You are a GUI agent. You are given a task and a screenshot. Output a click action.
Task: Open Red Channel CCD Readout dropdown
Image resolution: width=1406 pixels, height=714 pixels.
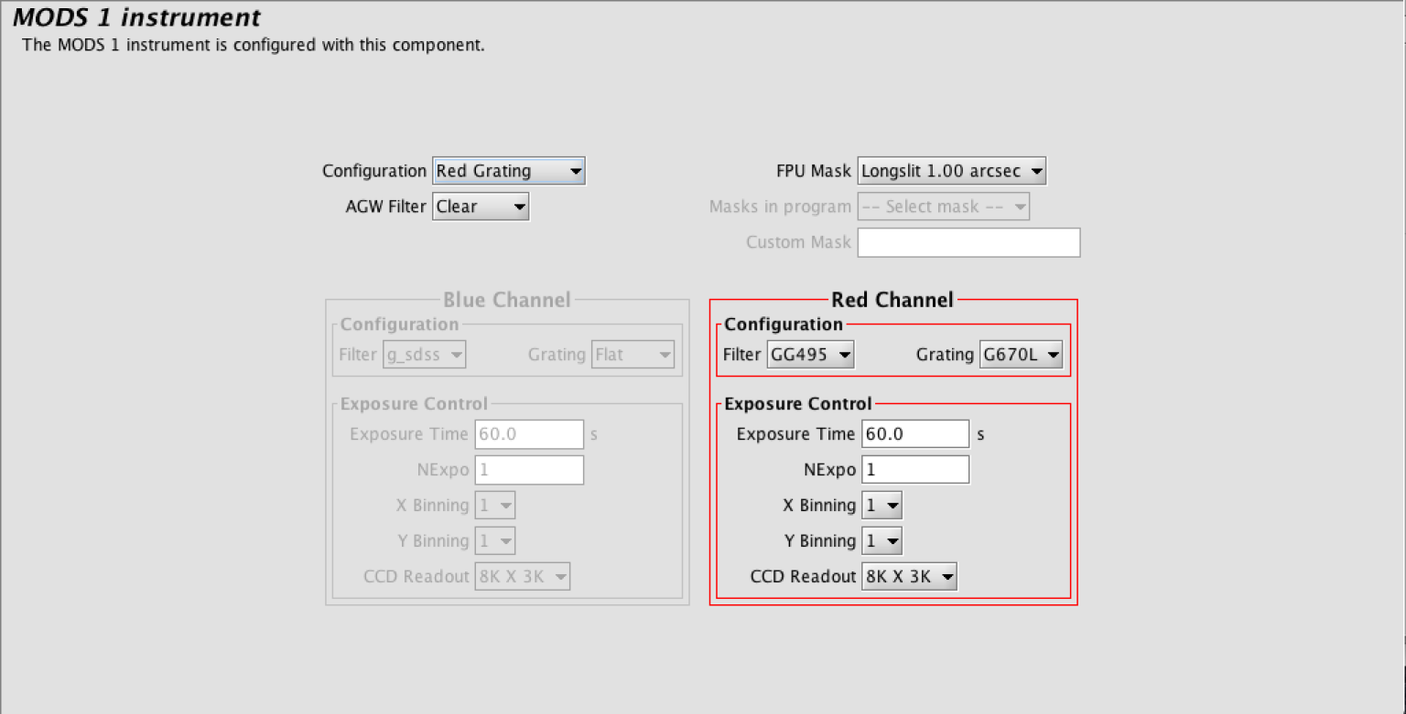(x=909, y=577)
